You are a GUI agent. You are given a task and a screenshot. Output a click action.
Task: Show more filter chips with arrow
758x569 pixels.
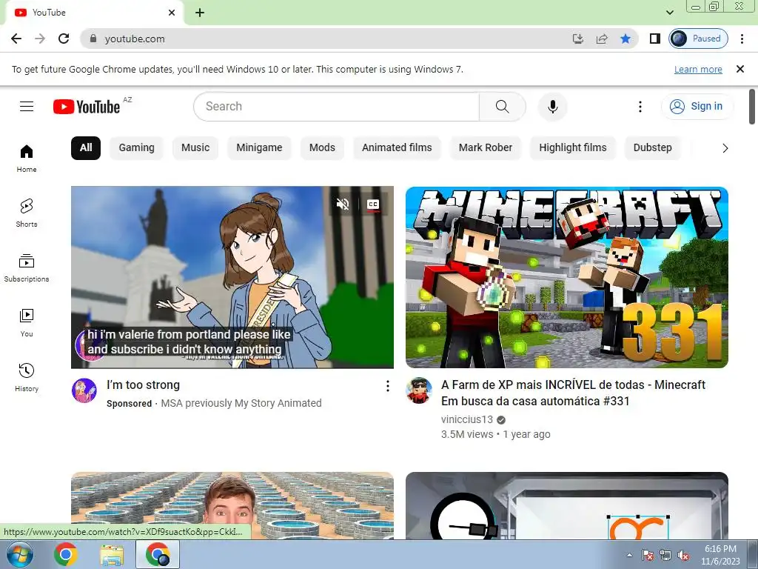pos(725,148)
